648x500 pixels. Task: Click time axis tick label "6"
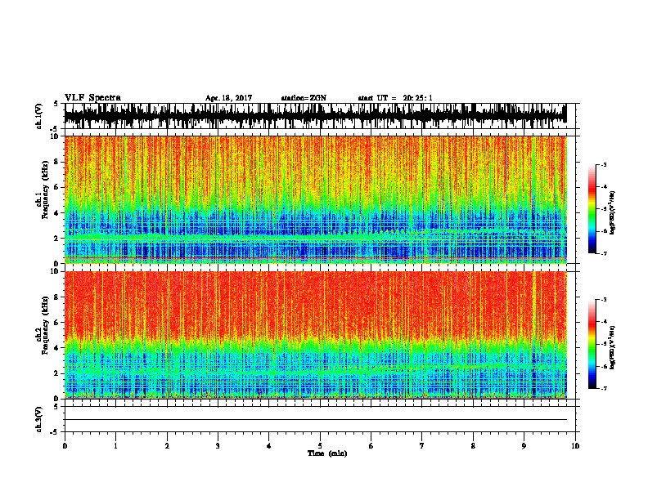pos(371,445)
